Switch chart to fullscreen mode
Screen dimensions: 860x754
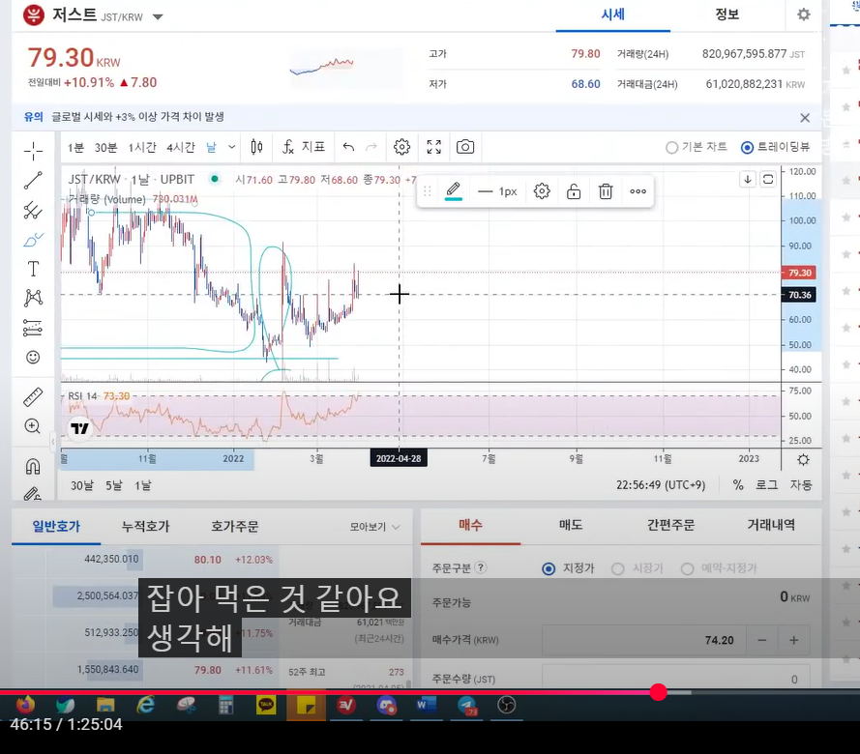click(433, 147)
